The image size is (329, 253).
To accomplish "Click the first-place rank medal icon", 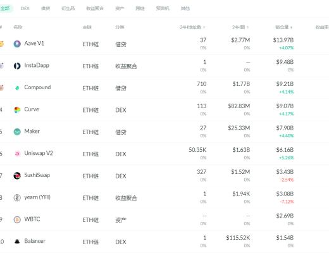I will pos(1,44).
